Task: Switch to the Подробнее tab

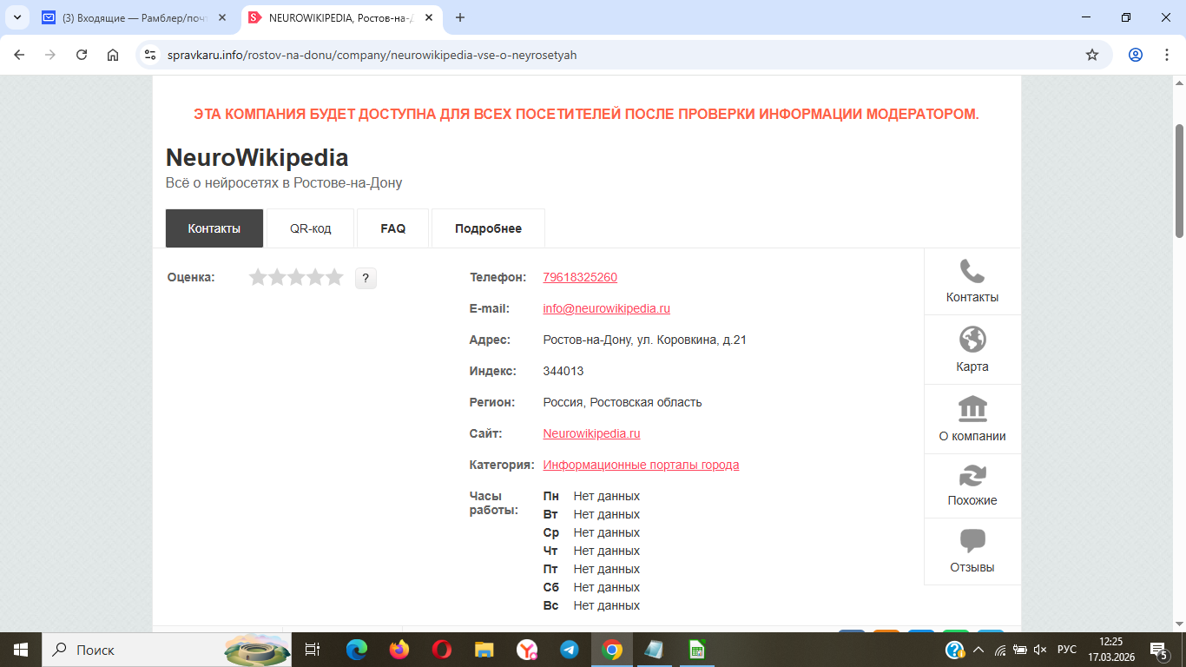Action: [489, 228]
